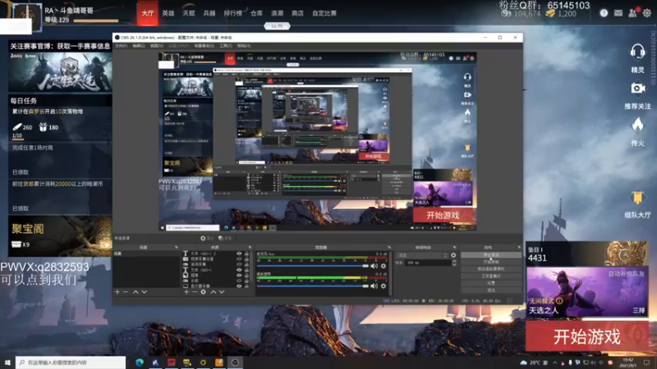Open the OBS 文件(F) menu
The image size is (657, 369).
tap(121, 46)
